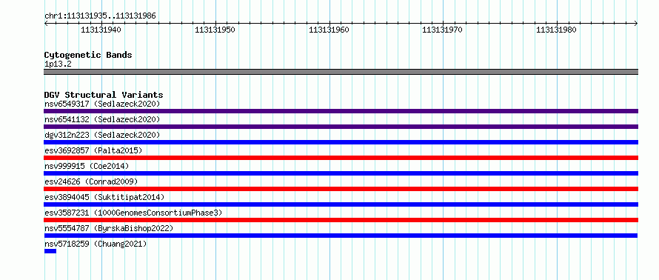Select the purple bar under nsv6541132
The image size is (659, 280).
point(341,127)
